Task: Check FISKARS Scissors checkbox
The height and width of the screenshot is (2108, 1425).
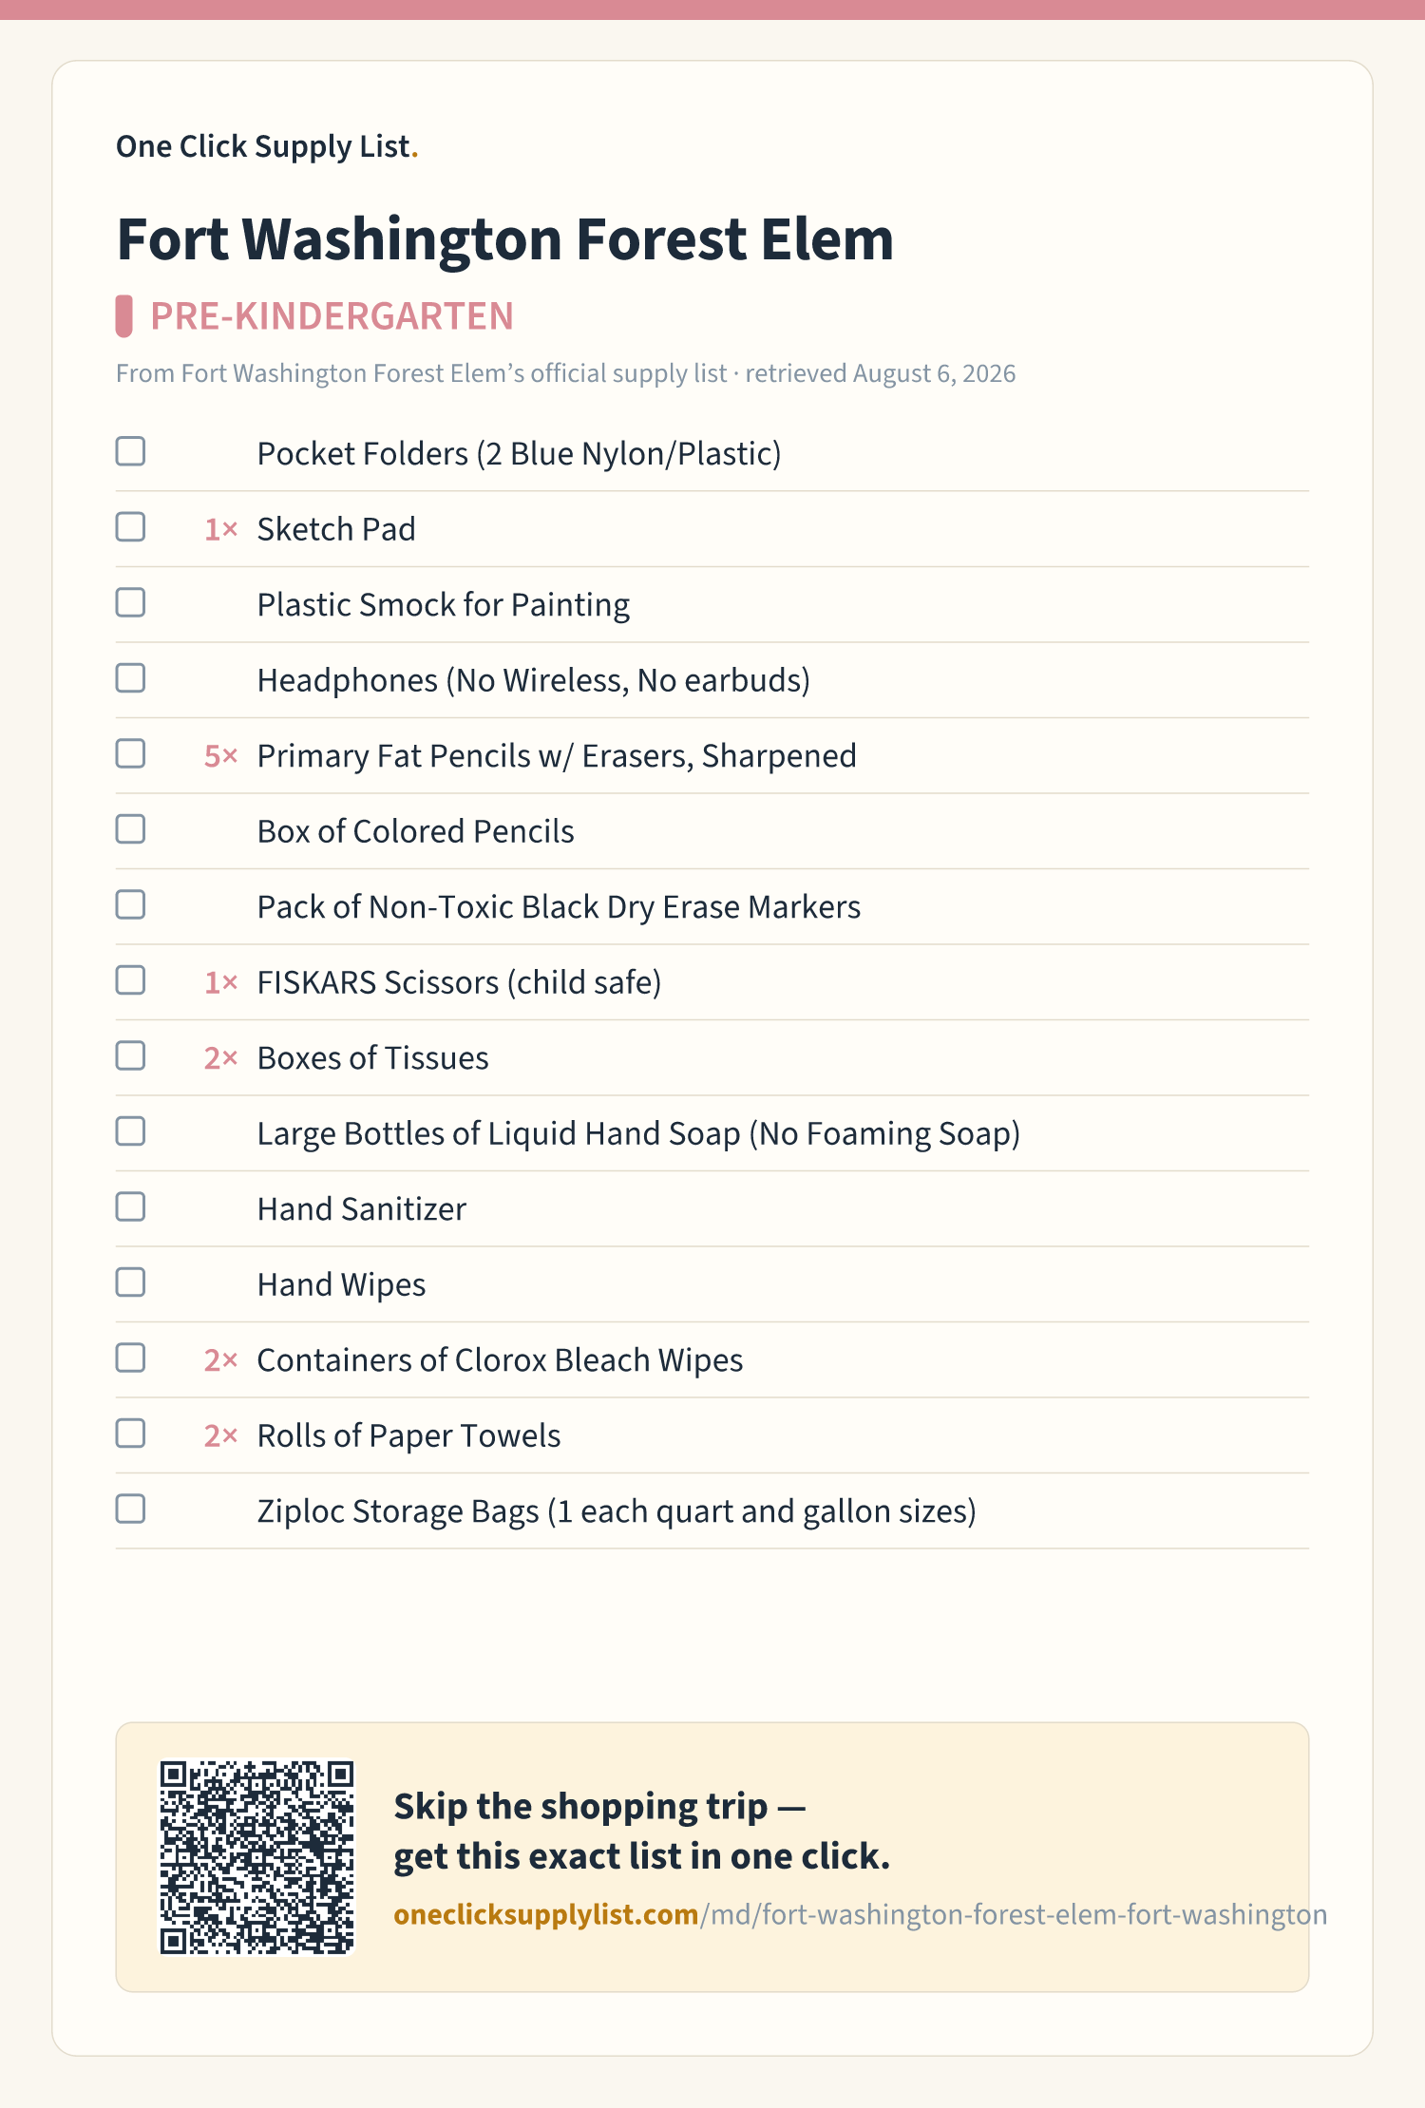Action: click(130, 980)
